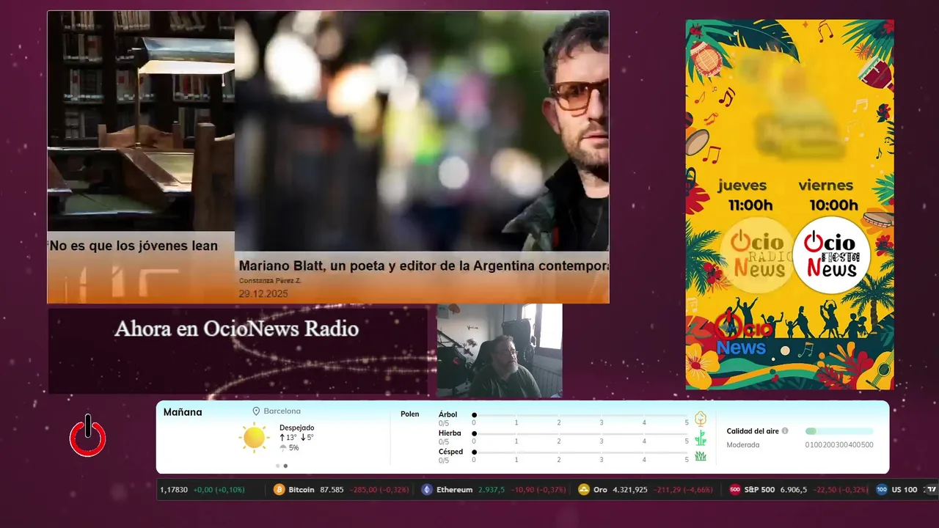This screenshot has width=939, height=528.
Task: Open the Mariano Blatt article headline
Action: (423, 265)
